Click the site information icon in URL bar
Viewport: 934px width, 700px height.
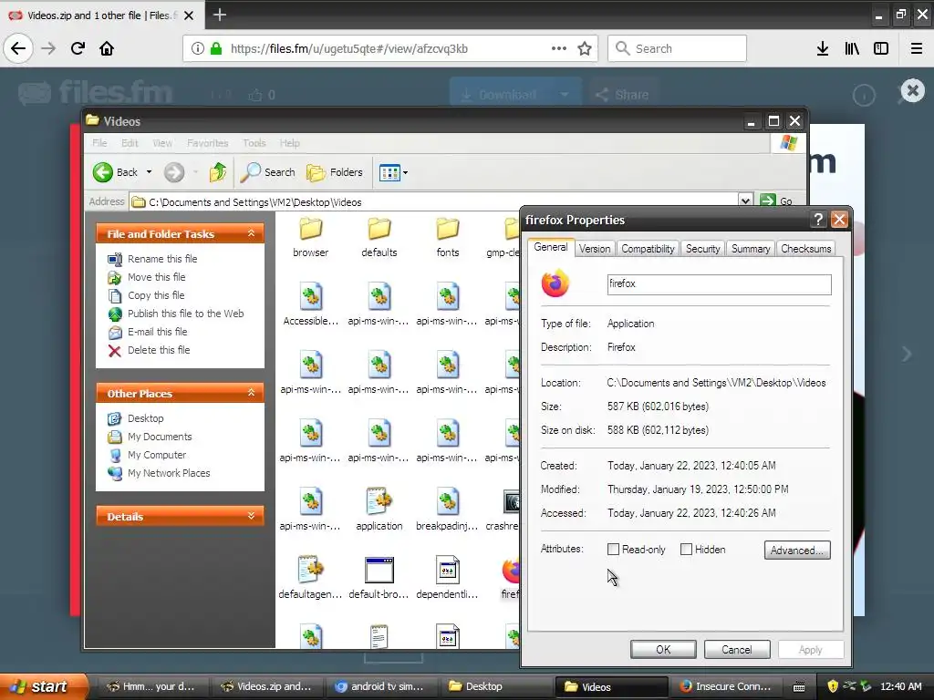pos(198,48)
